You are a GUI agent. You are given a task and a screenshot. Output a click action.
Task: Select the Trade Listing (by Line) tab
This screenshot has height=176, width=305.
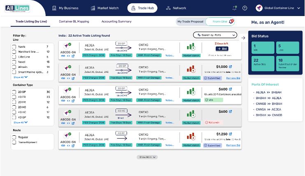tap(31, 21)
